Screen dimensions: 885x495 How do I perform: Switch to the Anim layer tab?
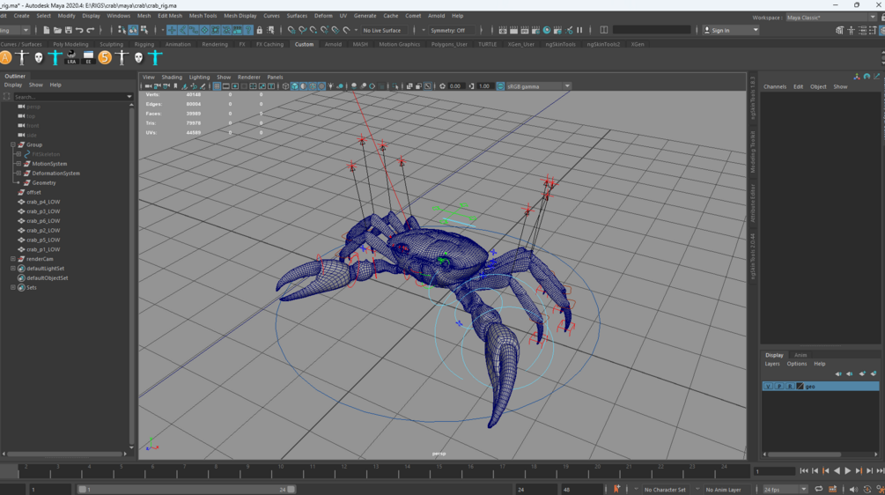[x=800, y=355]
